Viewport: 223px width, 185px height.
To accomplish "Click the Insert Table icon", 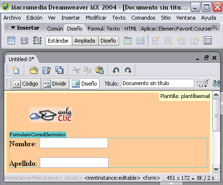I will click(11, 41).
